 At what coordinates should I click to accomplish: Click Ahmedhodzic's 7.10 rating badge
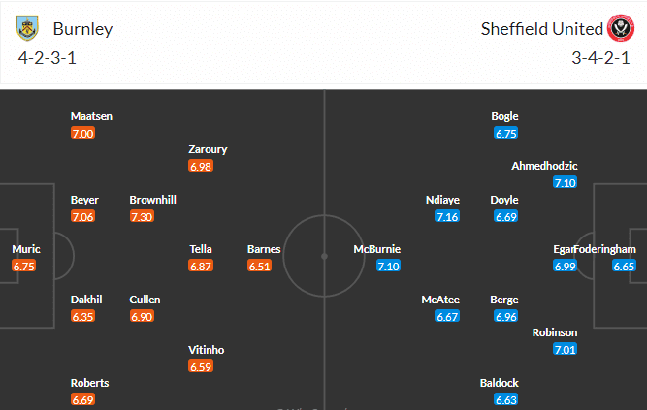(x=565, y=182)
